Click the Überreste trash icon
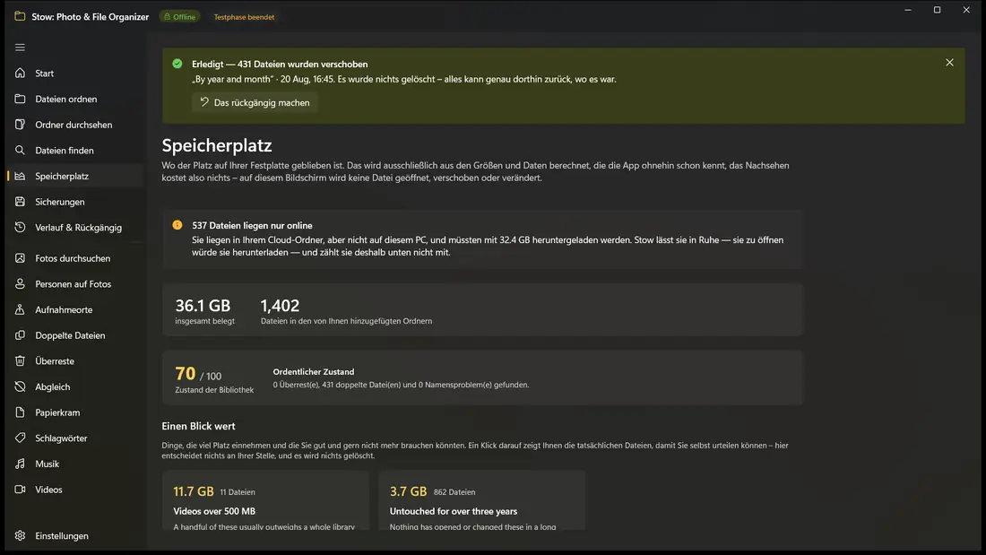986x555 pixels. coord(20,361)
